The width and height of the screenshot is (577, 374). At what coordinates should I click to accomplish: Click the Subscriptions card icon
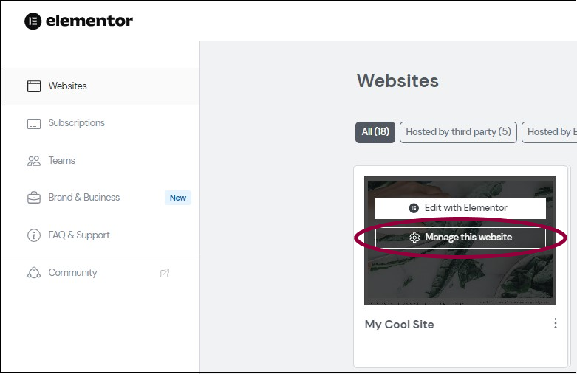pos(34,124)
